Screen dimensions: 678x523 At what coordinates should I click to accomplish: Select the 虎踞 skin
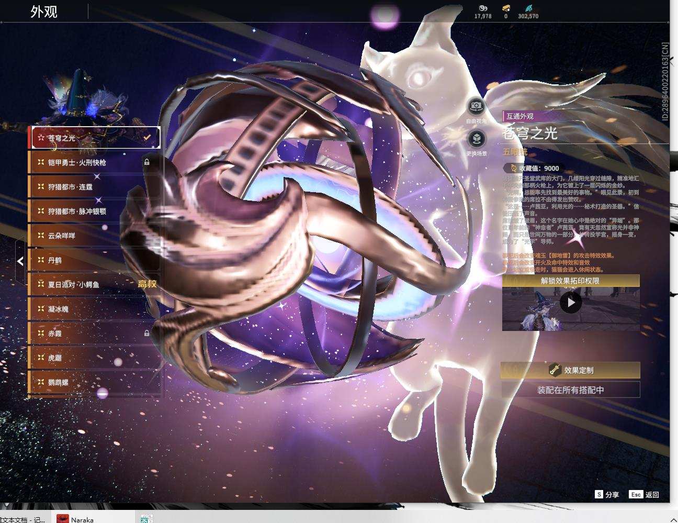point(94,358)
